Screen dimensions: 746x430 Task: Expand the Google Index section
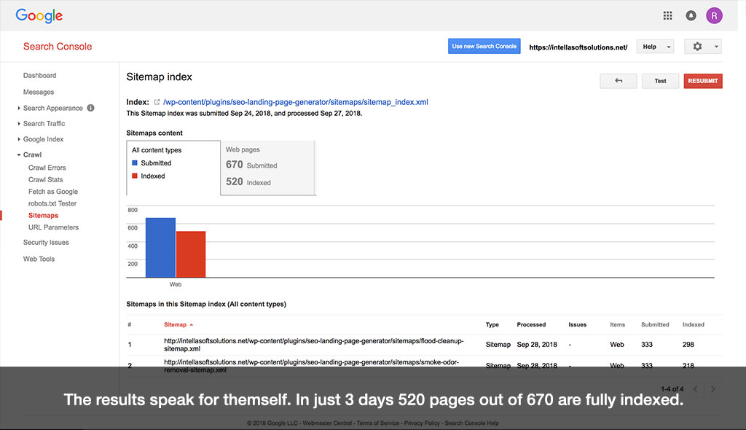click(44, 138)
